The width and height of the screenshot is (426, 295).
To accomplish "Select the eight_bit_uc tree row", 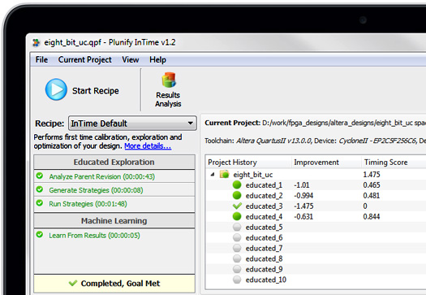I will tap(316, 175).
